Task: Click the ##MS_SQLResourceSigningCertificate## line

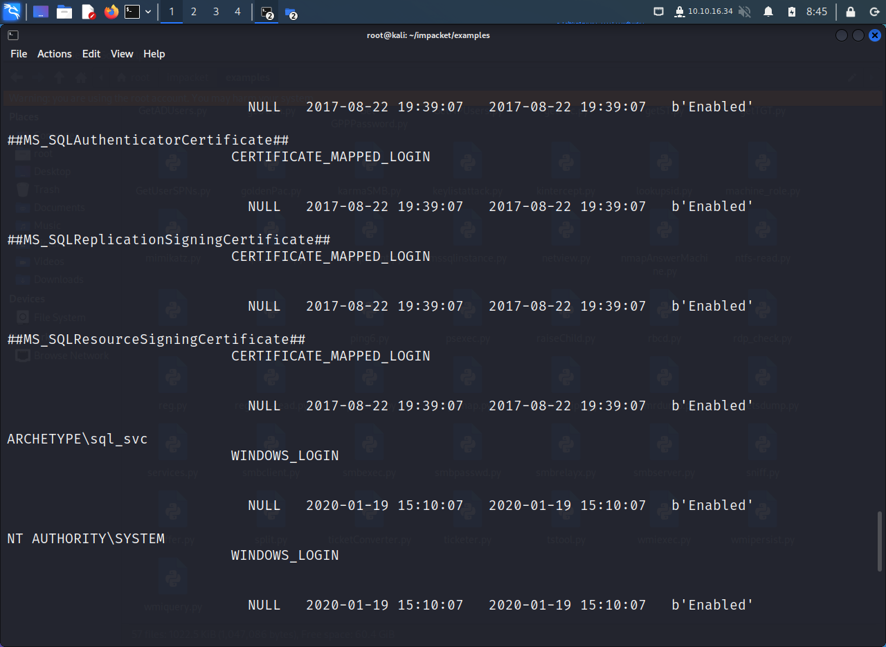Action: coord(156,340)
